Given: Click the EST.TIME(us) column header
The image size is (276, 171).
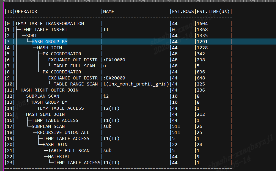Looking at the screenshot, I should coord(213,12).
